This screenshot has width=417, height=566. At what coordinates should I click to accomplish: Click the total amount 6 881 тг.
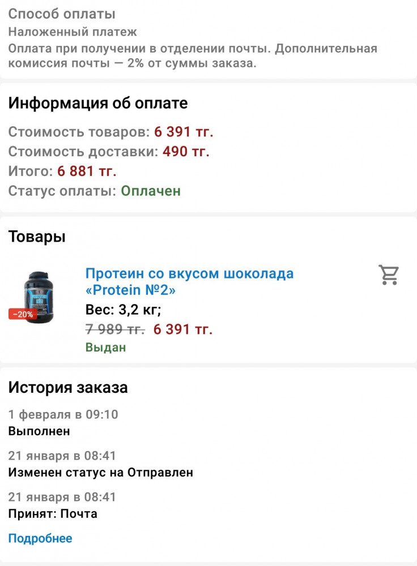[x=87, y=171]
